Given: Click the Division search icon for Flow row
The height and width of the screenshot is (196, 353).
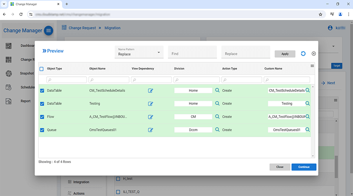Looking at the screenshot, I should tap(217, 116).
